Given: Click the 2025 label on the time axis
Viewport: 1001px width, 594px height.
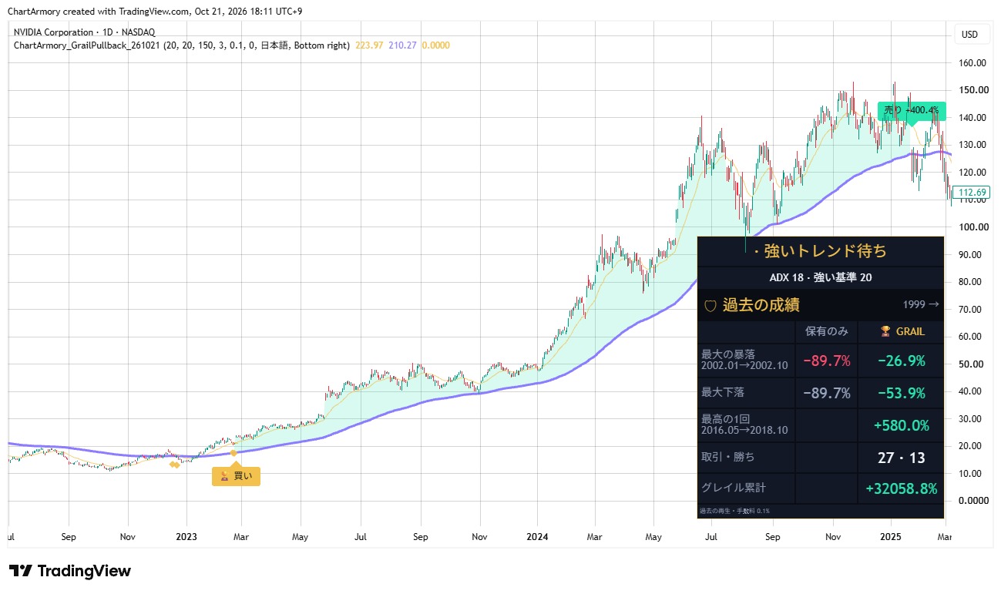Looking at the screenshot, I should 890,536.
